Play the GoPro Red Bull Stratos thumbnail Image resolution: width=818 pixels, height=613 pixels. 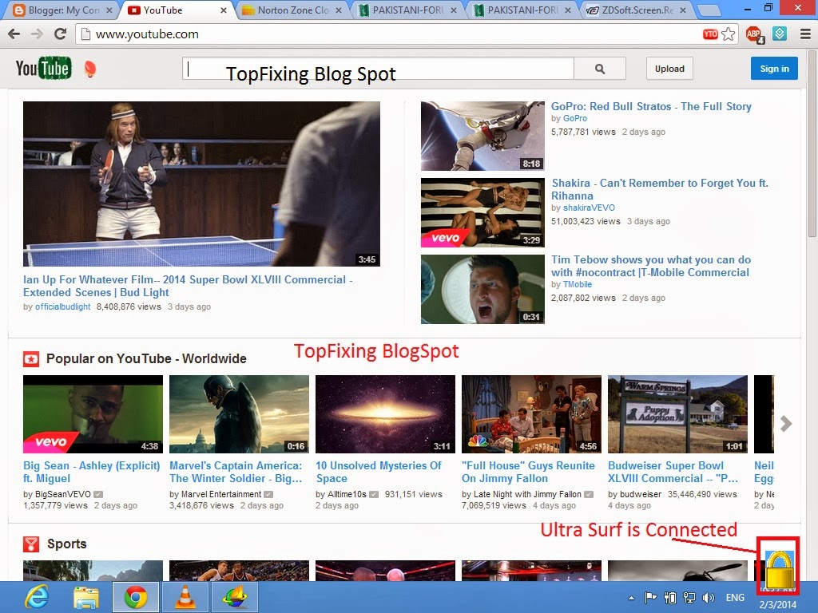[482, 136]
